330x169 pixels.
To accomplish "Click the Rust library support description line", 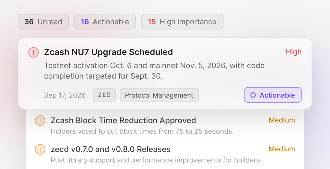I will [x=156, y=160].
